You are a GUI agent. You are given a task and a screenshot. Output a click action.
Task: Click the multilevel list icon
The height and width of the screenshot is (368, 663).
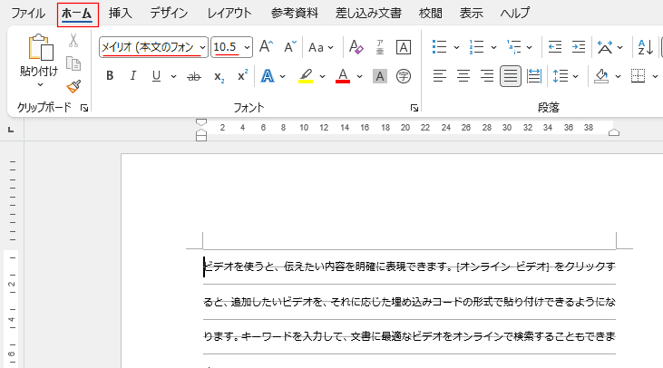tap(513, 47)
